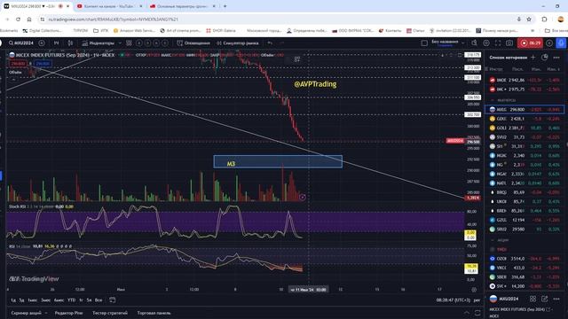Screen dimensions: 568x319
Task: Expand the Скринер акций dropdown arrow
Action: point(46,313)
